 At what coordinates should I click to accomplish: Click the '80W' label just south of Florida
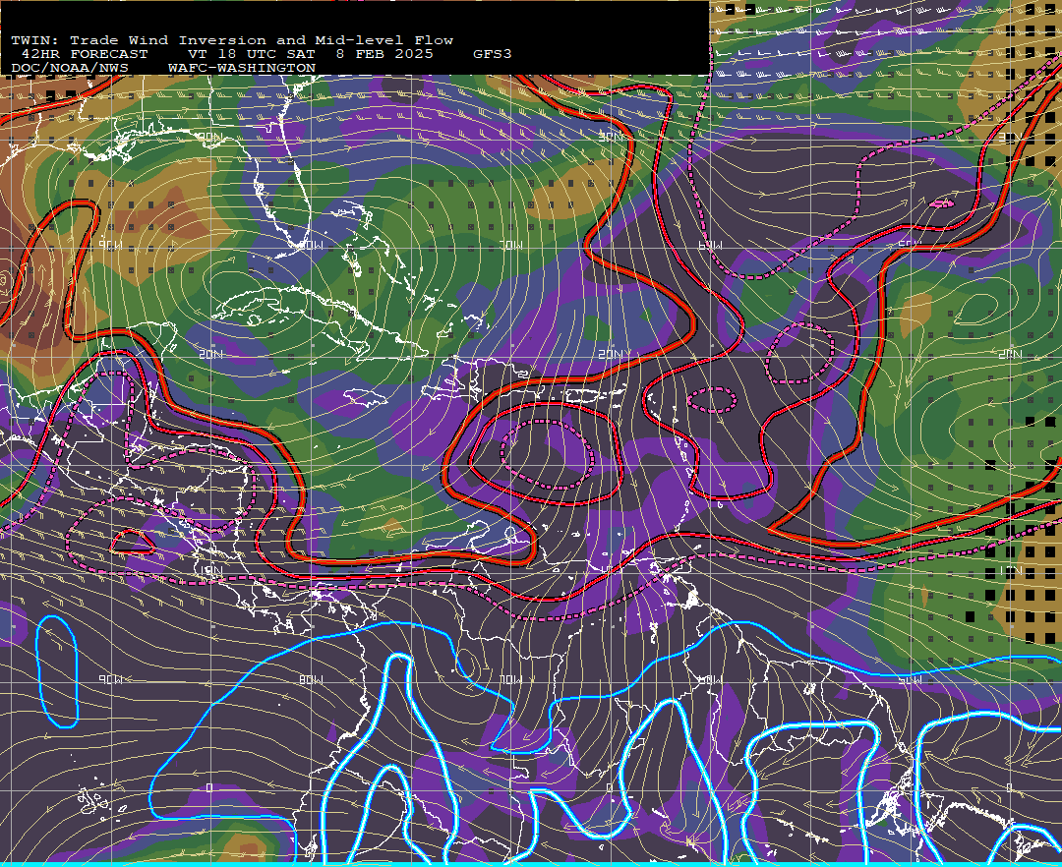tap(311, 246)
